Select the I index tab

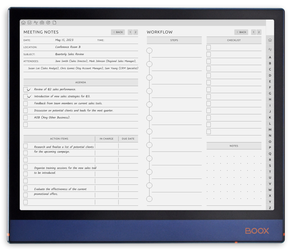click(270, 105)
